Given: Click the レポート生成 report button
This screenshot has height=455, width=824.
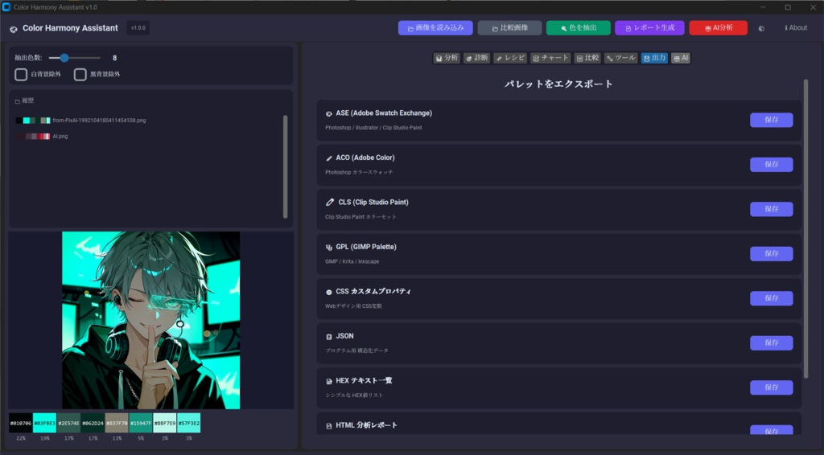Looking at the screenshot, I should click(649, 28).
